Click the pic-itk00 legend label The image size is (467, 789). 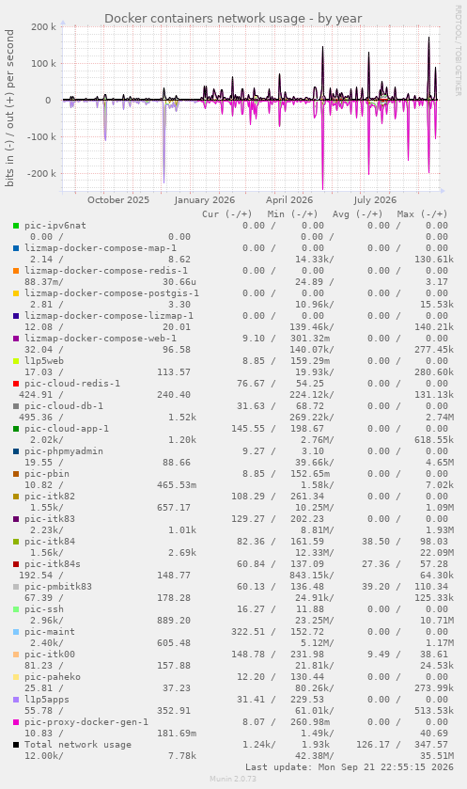tap(50, 655)
